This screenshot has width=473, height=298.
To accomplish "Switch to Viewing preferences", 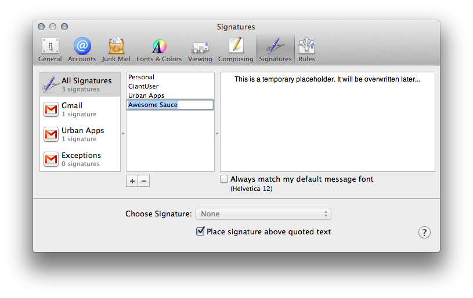I will [200, 50].
